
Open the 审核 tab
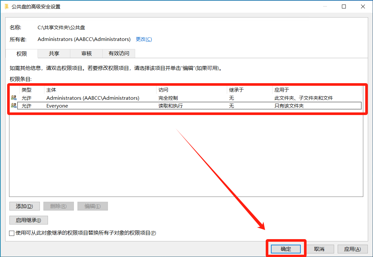tap(87, 54)
